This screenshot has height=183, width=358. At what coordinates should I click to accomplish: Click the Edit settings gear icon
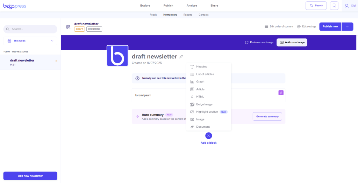(299, 26)
